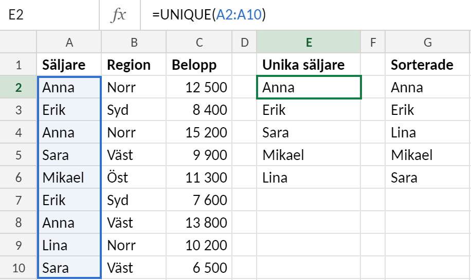Viewport: 471px width, 280px height.
Task: Click Väst in row 5
Action: pos(134,155)
